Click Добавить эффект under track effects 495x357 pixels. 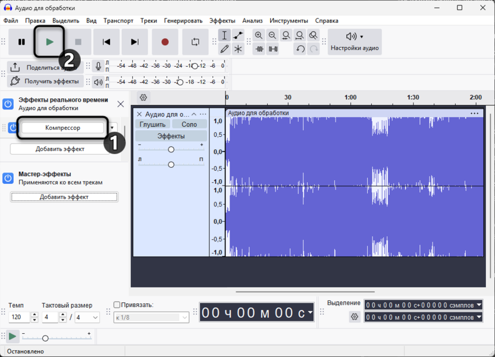(59, 149)
